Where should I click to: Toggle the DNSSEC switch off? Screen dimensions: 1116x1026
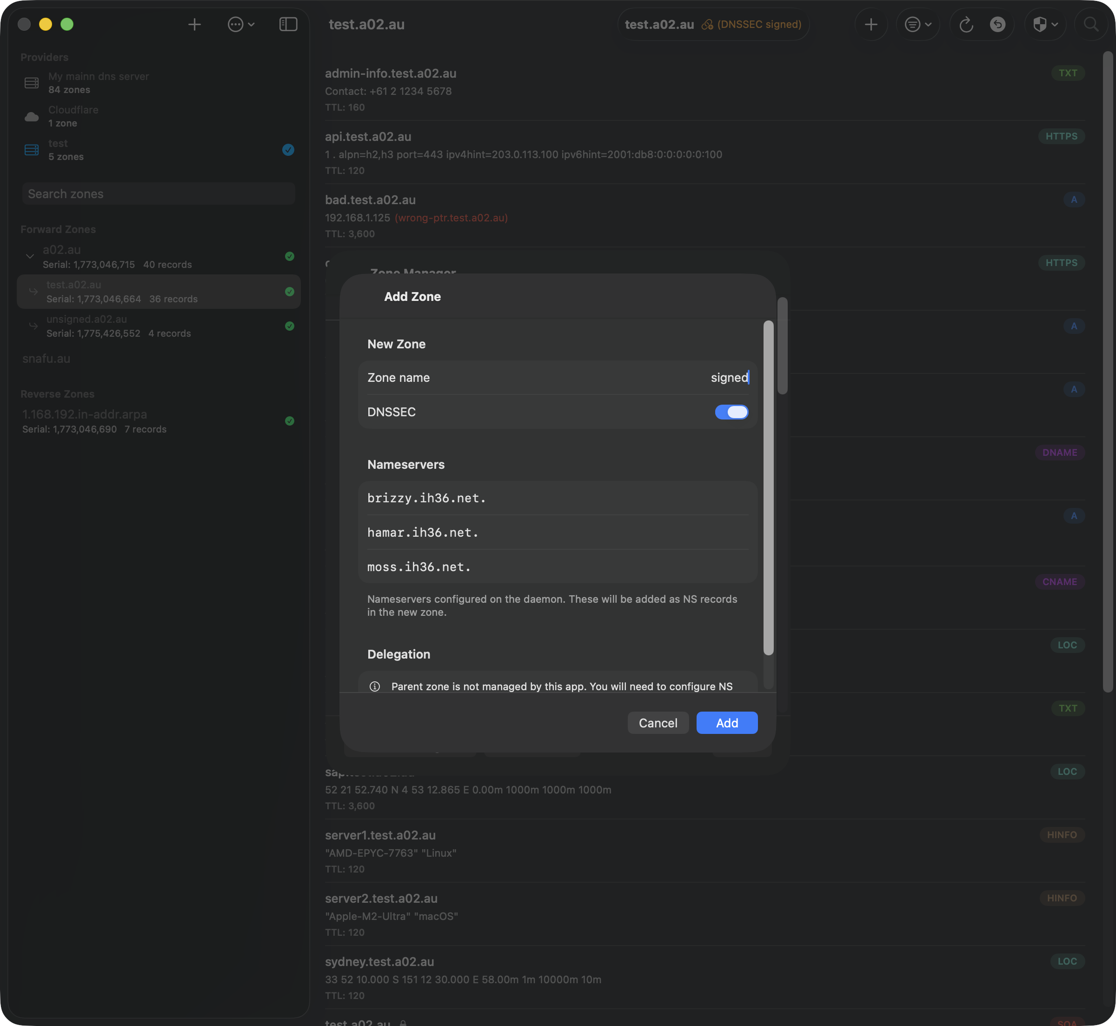[x=731, y=412]
